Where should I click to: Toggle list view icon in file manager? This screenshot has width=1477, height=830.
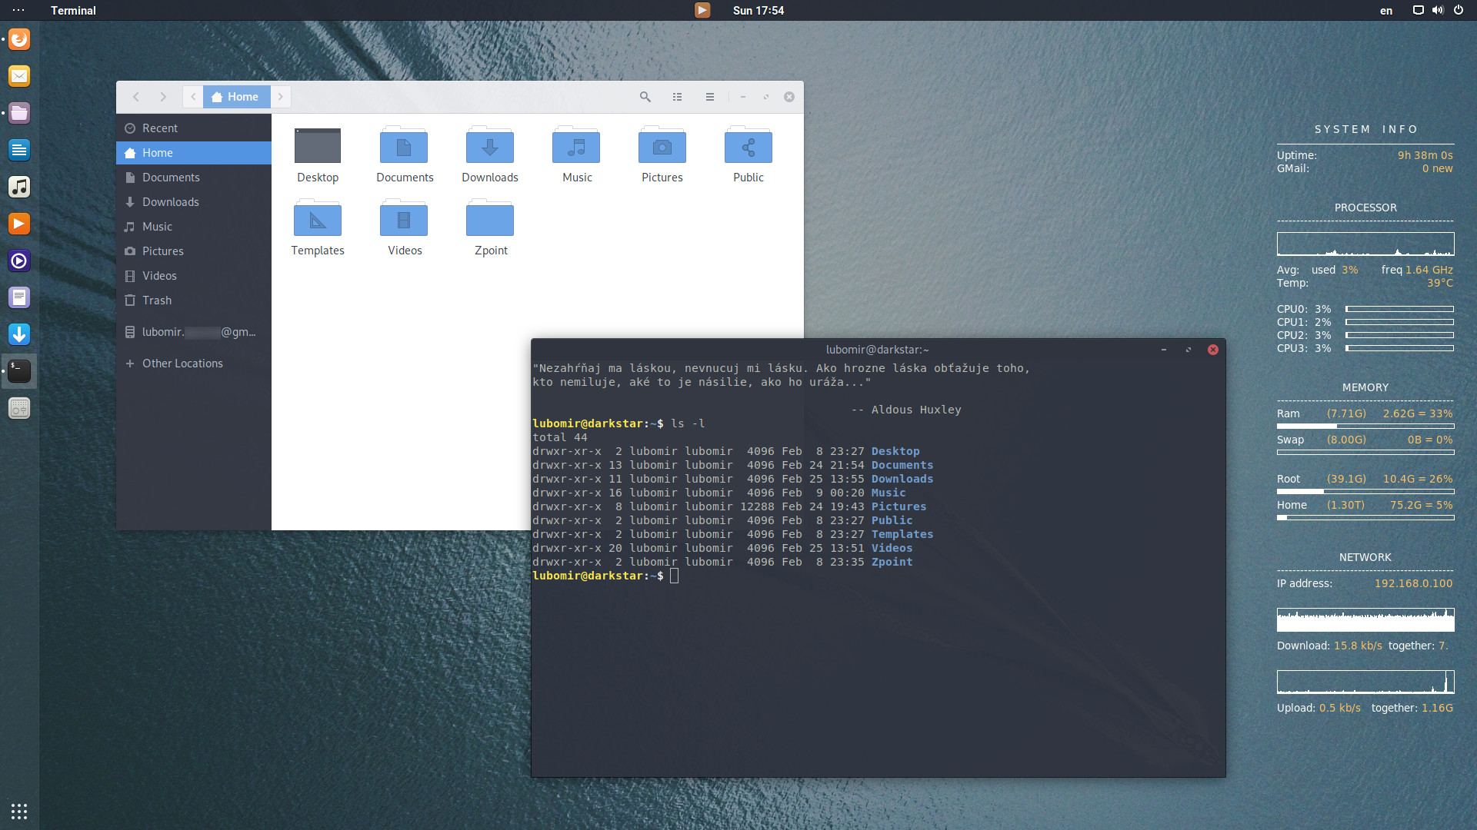(677, 97)
